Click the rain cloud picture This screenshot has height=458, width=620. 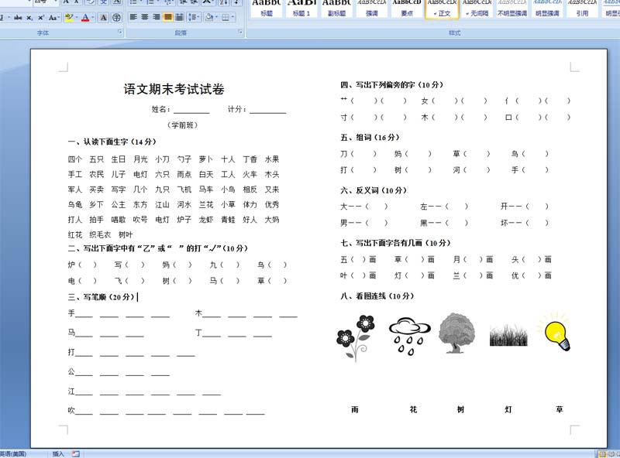click(x=409, y=336)
